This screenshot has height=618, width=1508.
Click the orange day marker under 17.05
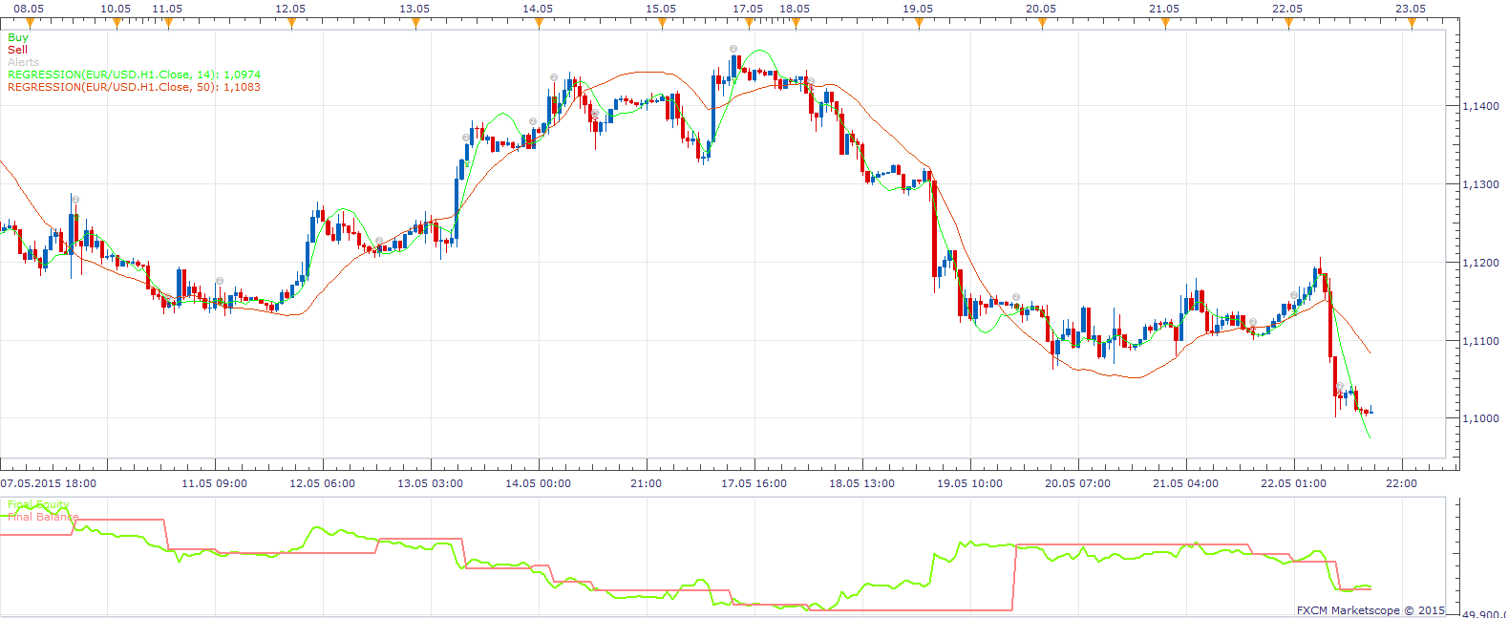(x=749, y=24)
